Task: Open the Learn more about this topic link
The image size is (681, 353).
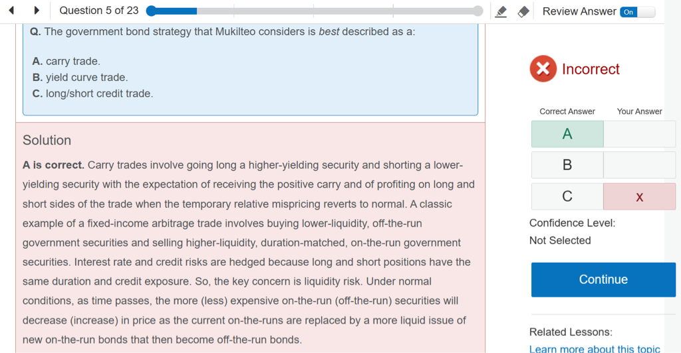Action: coord(595,348)
